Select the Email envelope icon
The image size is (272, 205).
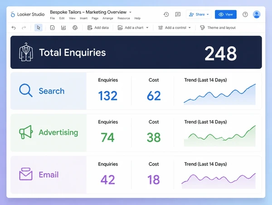[x=26, y=174]
